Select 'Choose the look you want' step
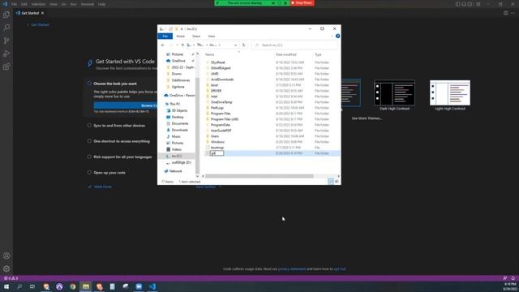The width and height of the screenshot is (519, 292). (x=115, y=84)
